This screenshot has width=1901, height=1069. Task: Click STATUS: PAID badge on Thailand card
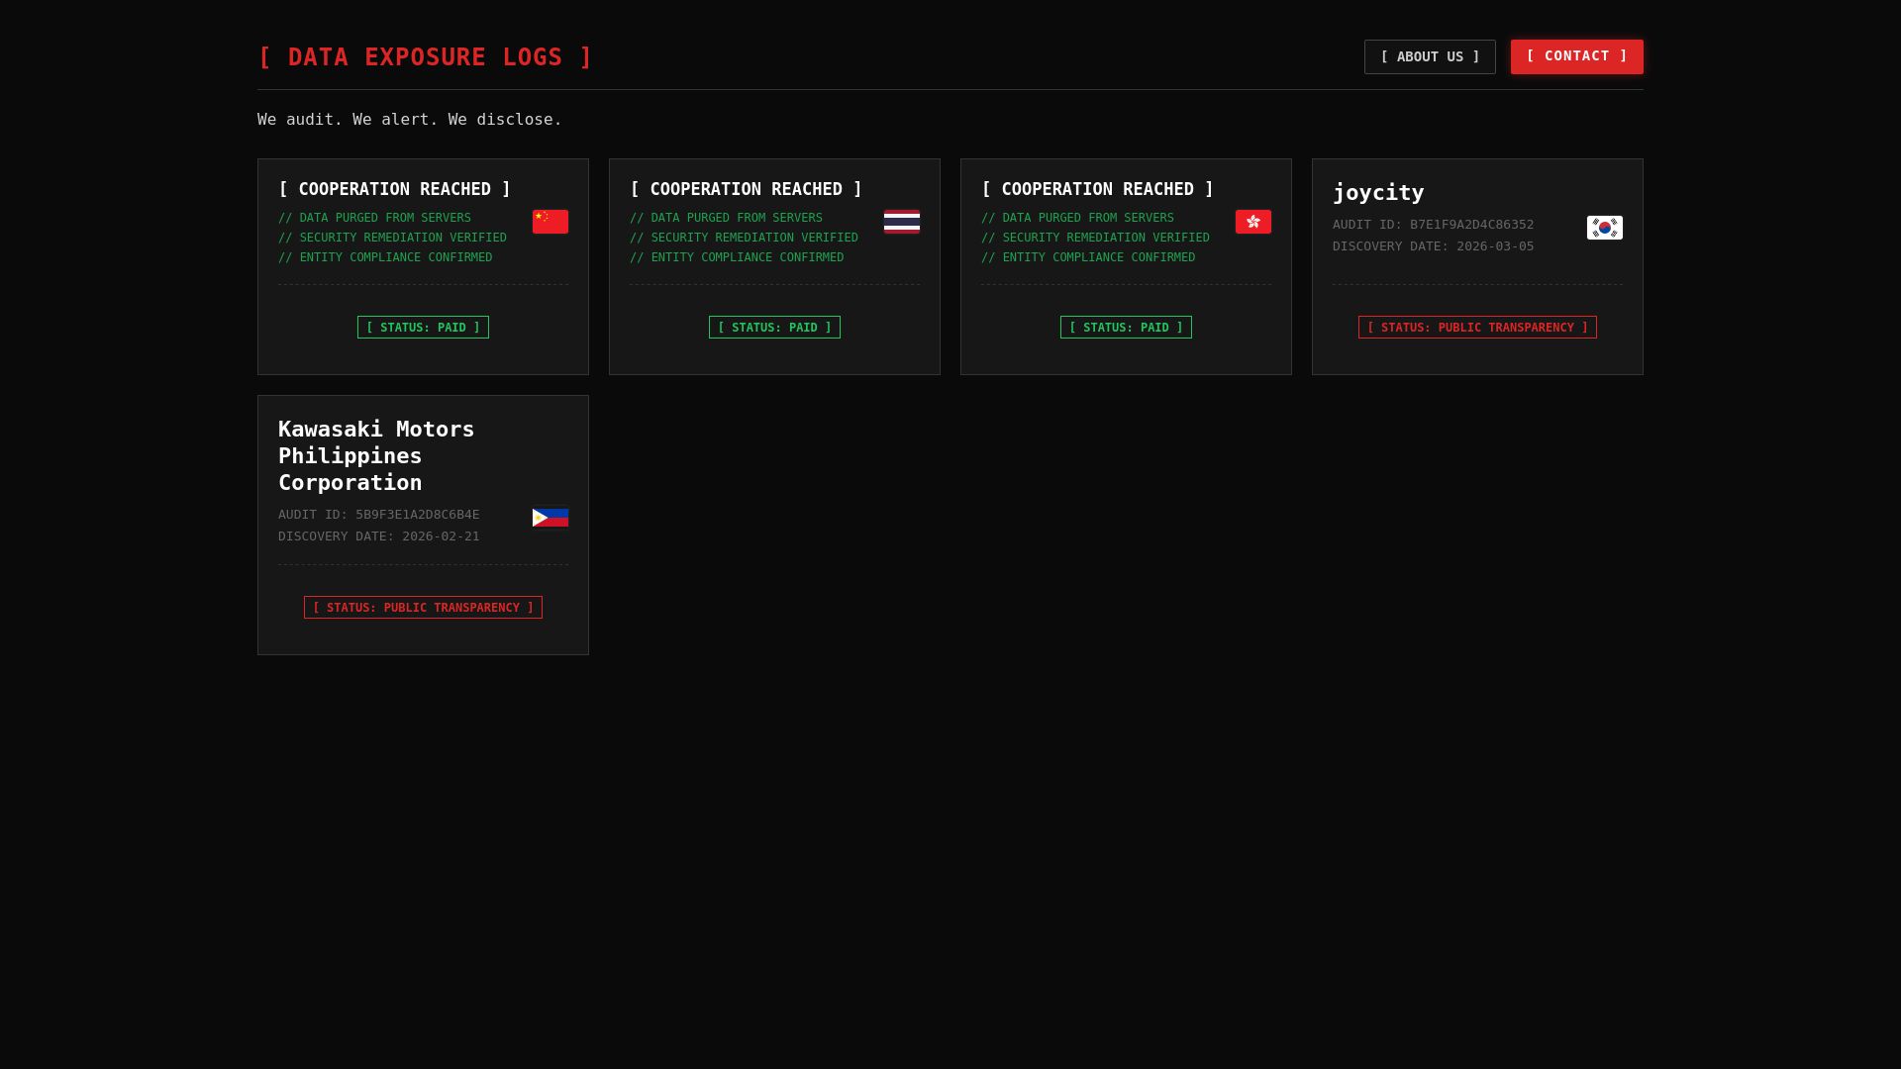[774, 328]
